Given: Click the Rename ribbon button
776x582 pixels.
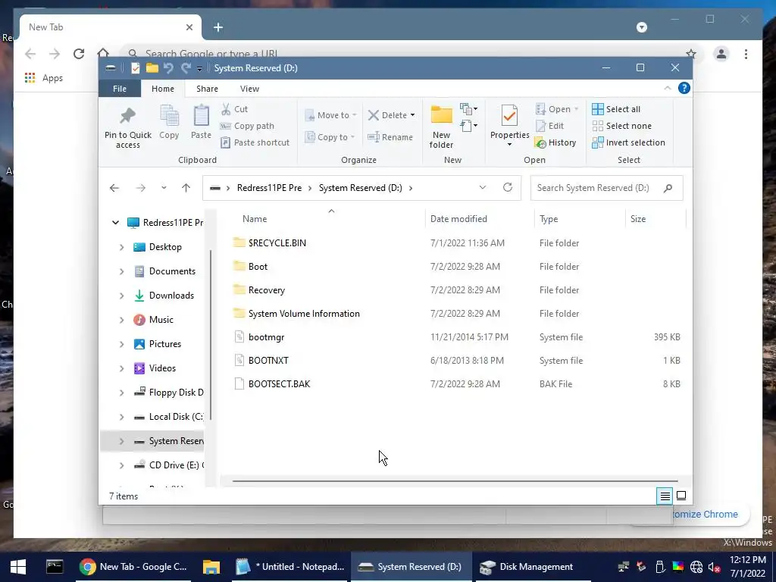Looking at the screenshot, I should point(390,137).
